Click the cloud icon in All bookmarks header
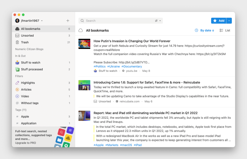 pos(81,31)
